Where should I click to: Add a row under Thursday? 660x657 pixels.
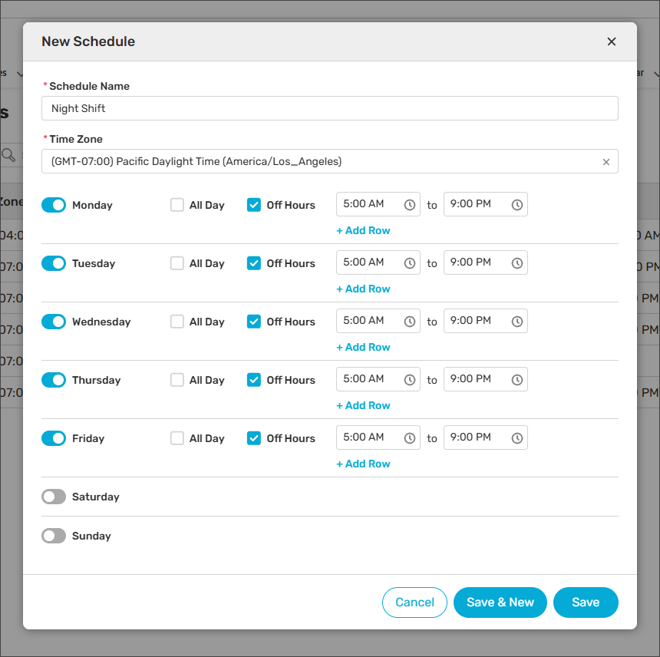[x=363, y=405]
